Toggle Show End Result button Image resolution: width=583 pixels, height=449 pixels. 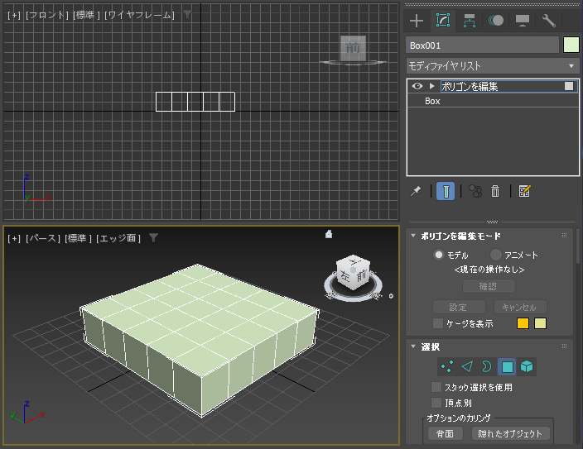[446, 191]
